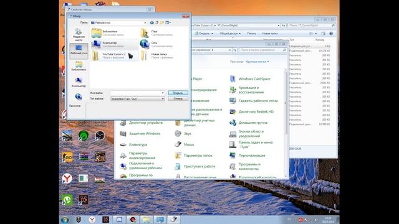Select Компьютер in the places bar
The height and width of the screenshot is (224, 399).
tap(79, 83)
